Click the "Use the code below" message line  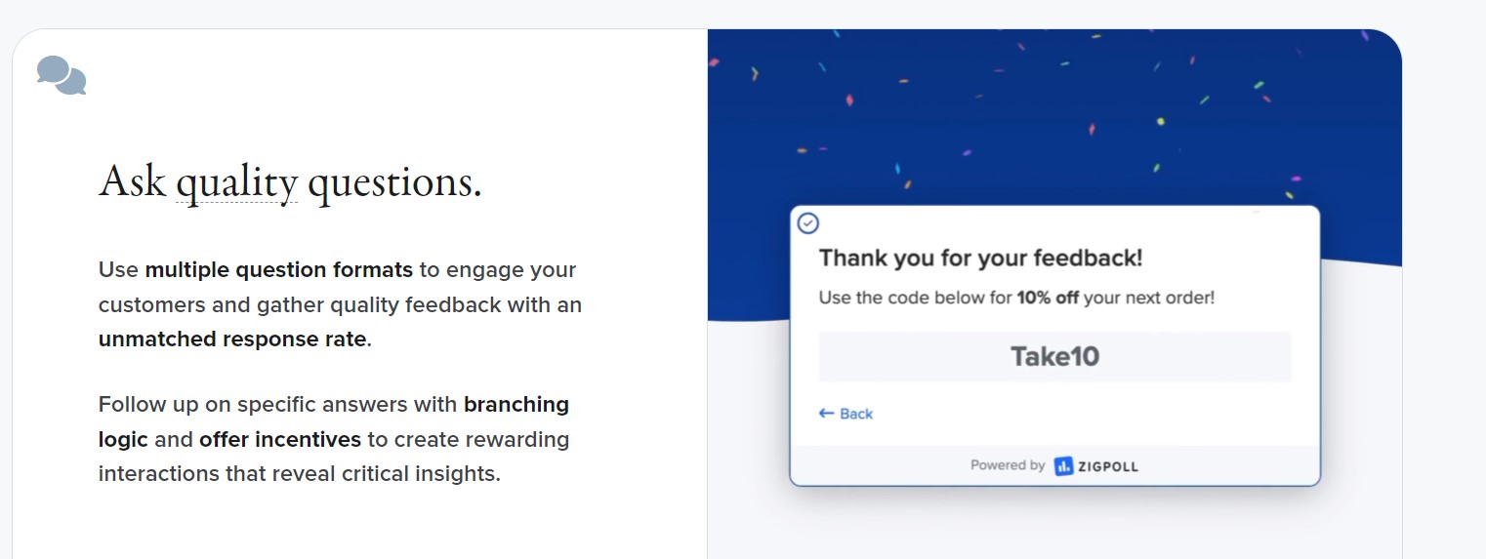coord(1016,298)
